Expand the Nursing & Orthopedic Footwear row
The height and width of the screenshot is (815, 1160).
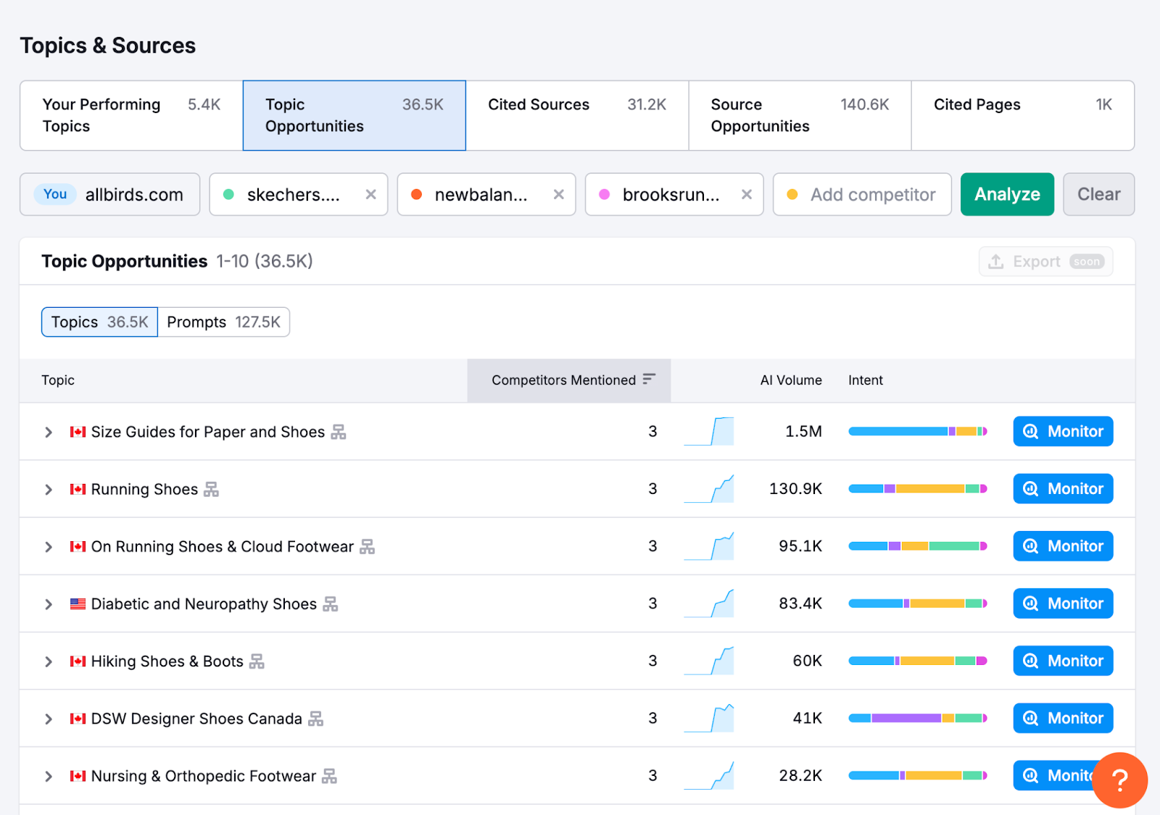(x=48, y=775)
